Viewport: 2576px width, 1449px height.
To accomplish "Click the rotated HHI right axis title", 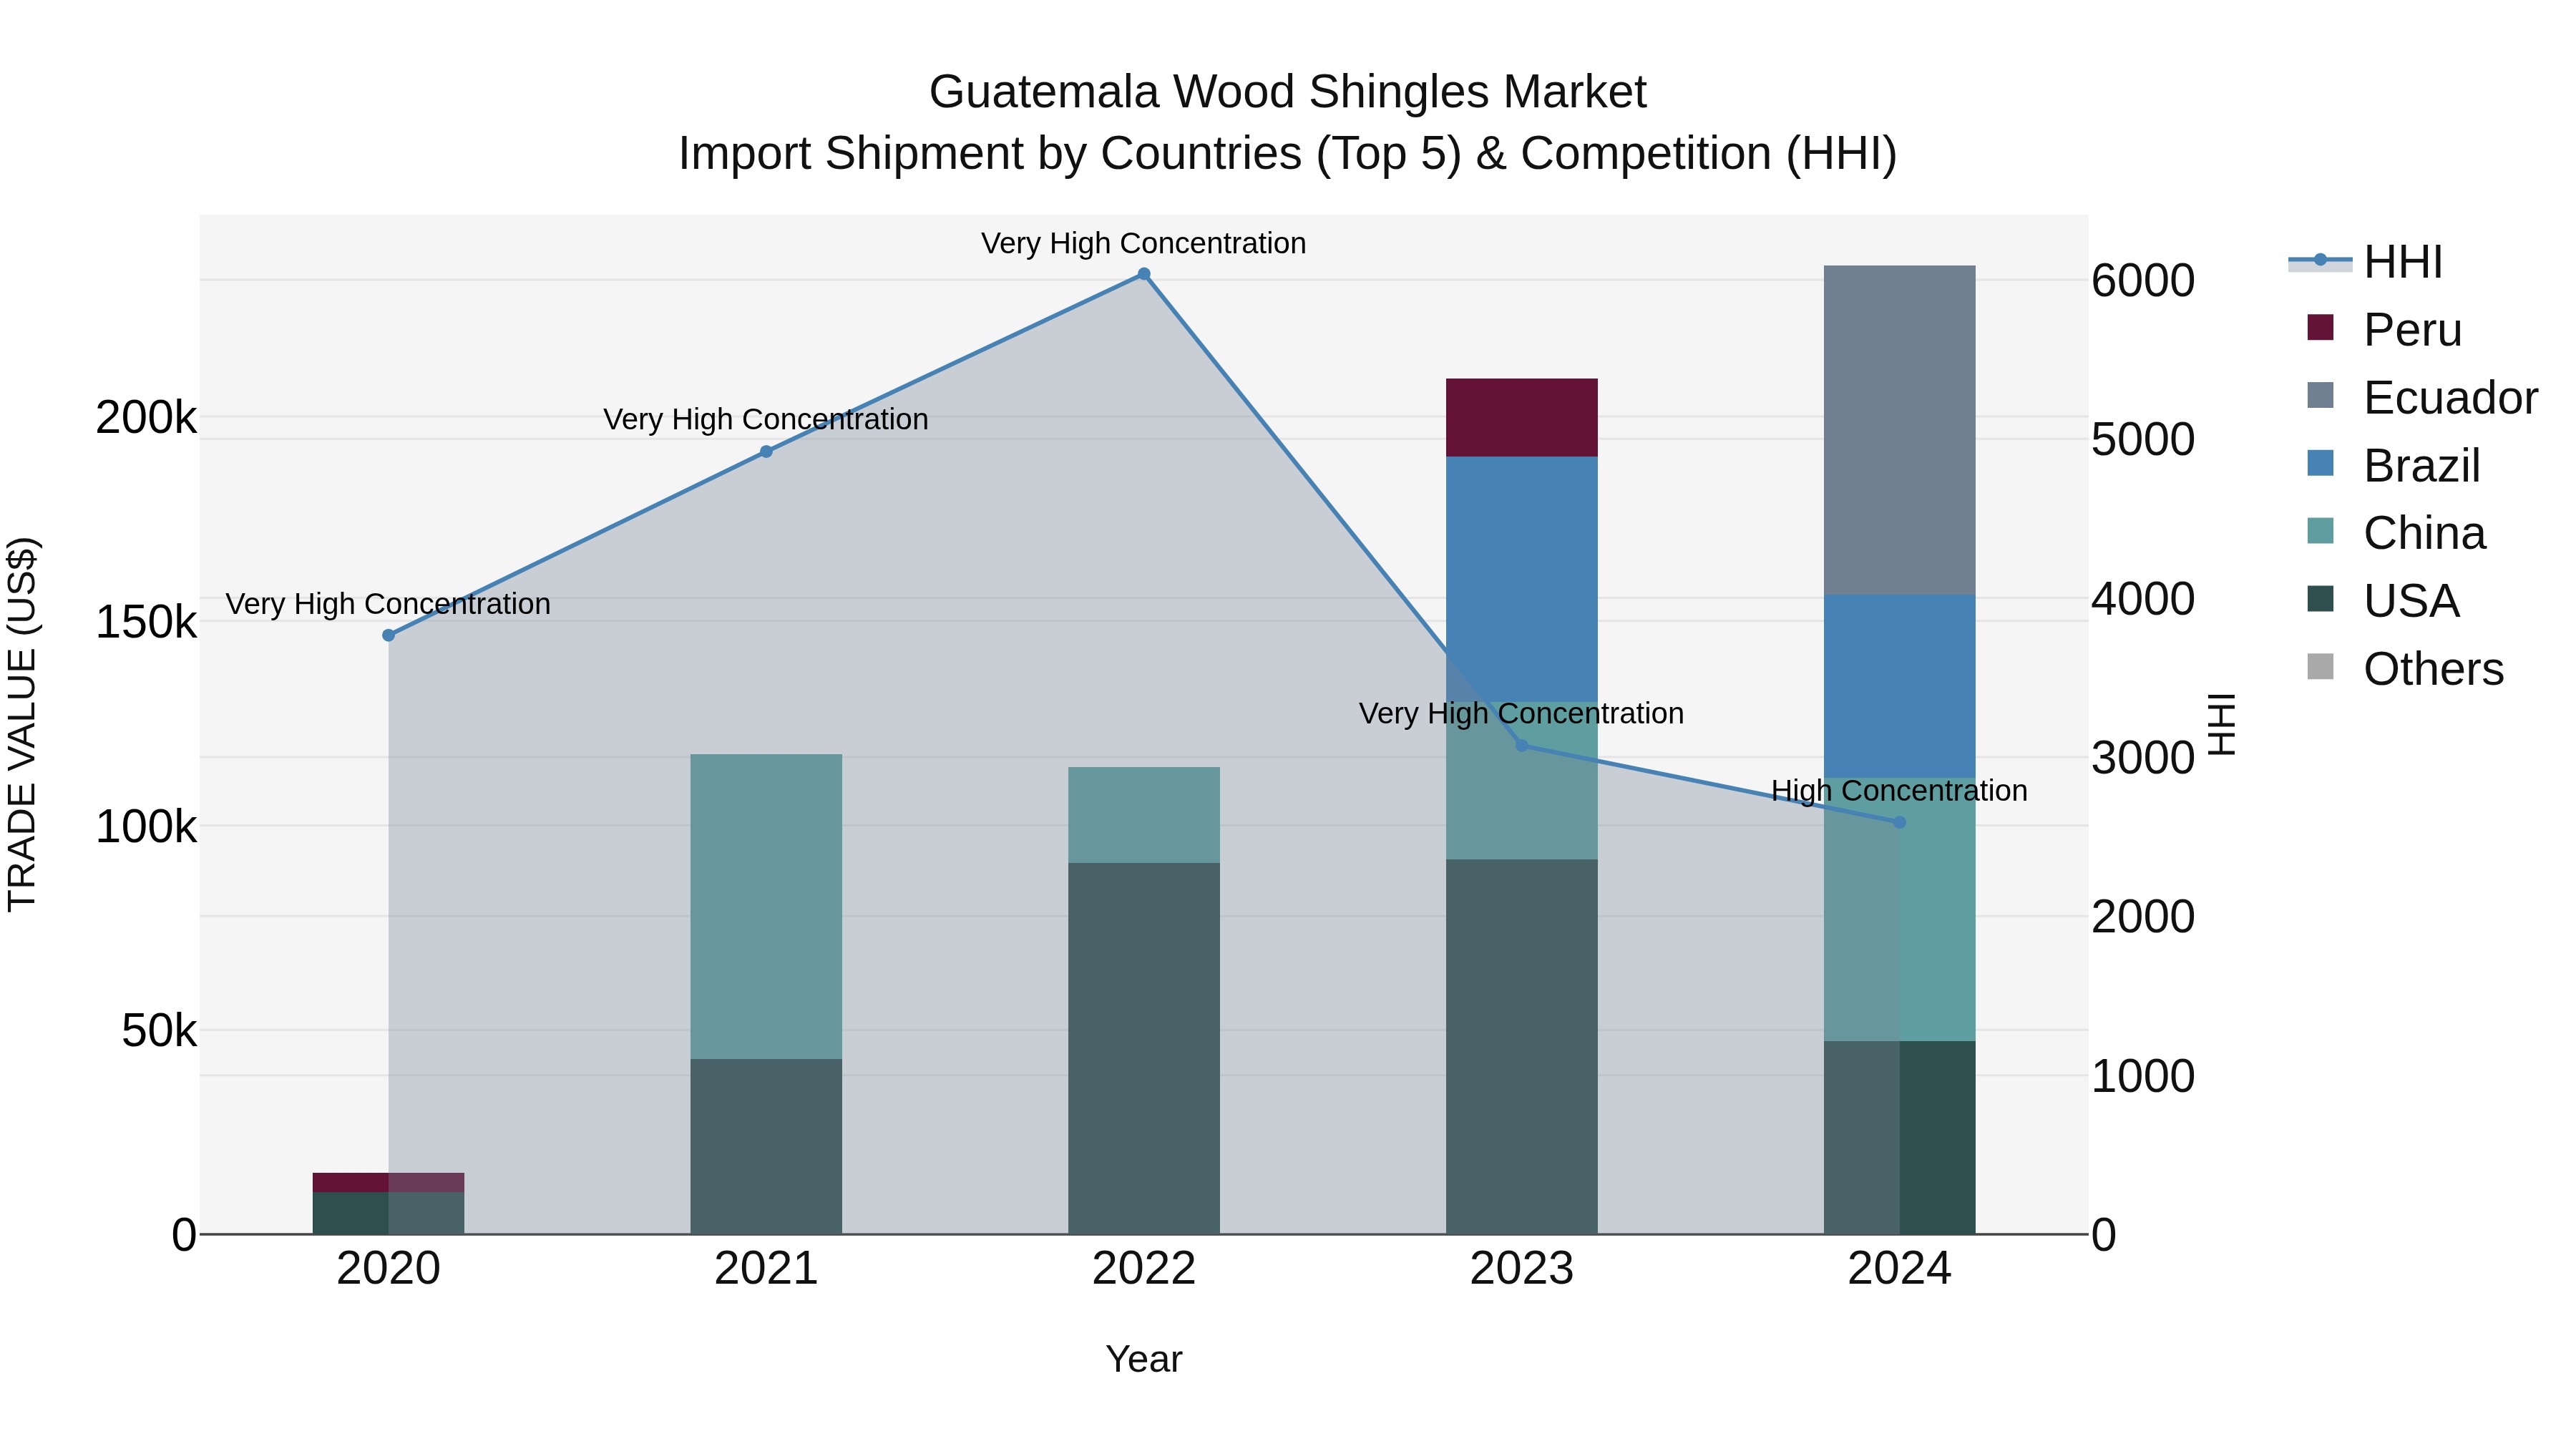I will click(2221, 724).
